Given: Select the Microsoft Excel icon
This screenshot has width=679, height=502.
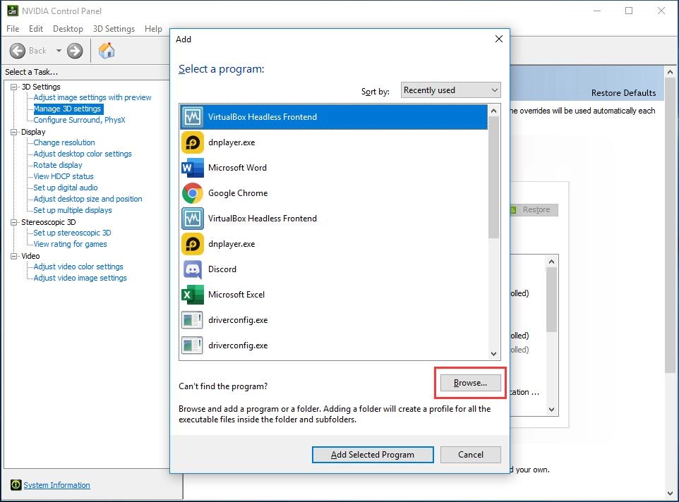Looking at the screenshot, I should click(x=191, y=294).
